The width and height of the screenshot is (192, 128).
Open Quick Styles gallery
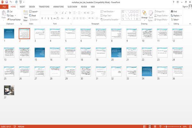coord(151,16)
